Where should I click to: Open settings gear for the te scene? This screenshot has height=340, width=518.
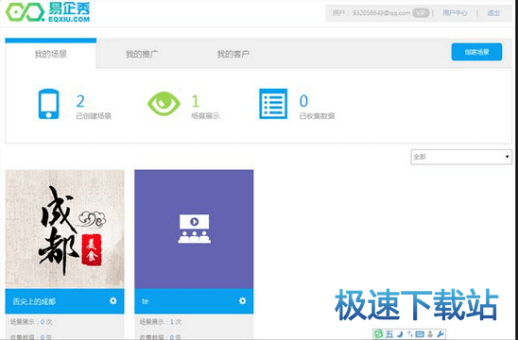click(x=243, y=300)
